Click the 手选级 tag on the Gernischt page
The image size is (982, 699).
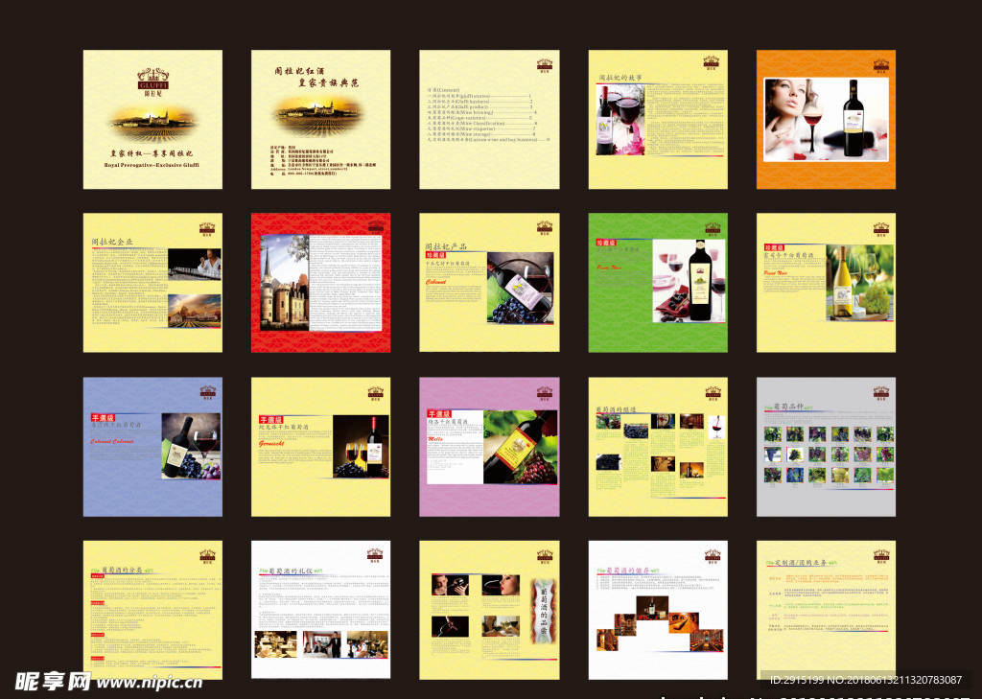click(271, 420)
